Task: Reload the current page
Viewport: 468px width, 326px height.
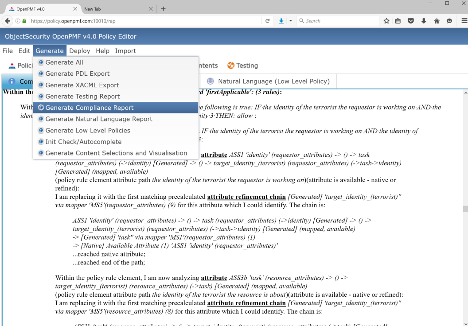Action: point(267,21)
